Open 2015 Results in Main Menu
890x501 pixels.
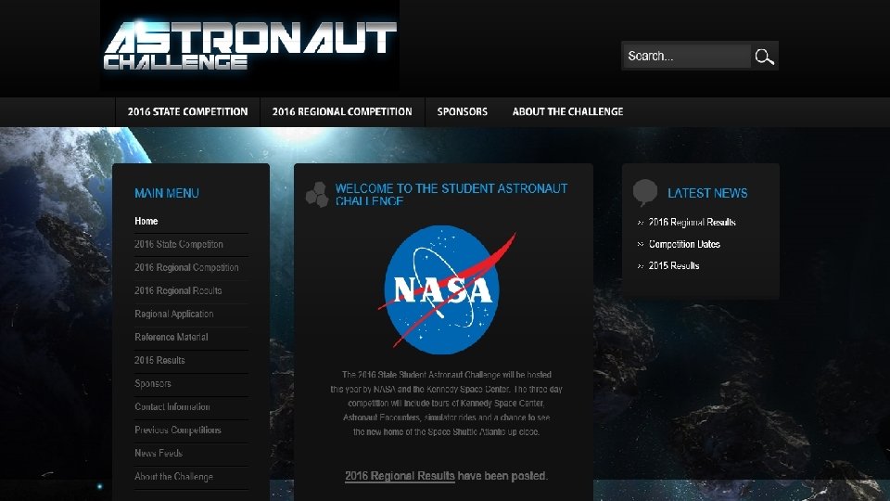159,360
